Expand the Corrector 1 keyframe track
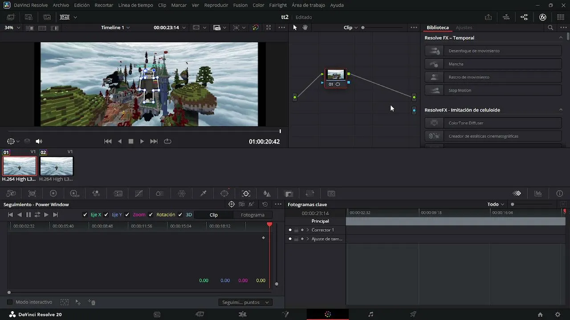570x320 pixels. click(308, 230)
